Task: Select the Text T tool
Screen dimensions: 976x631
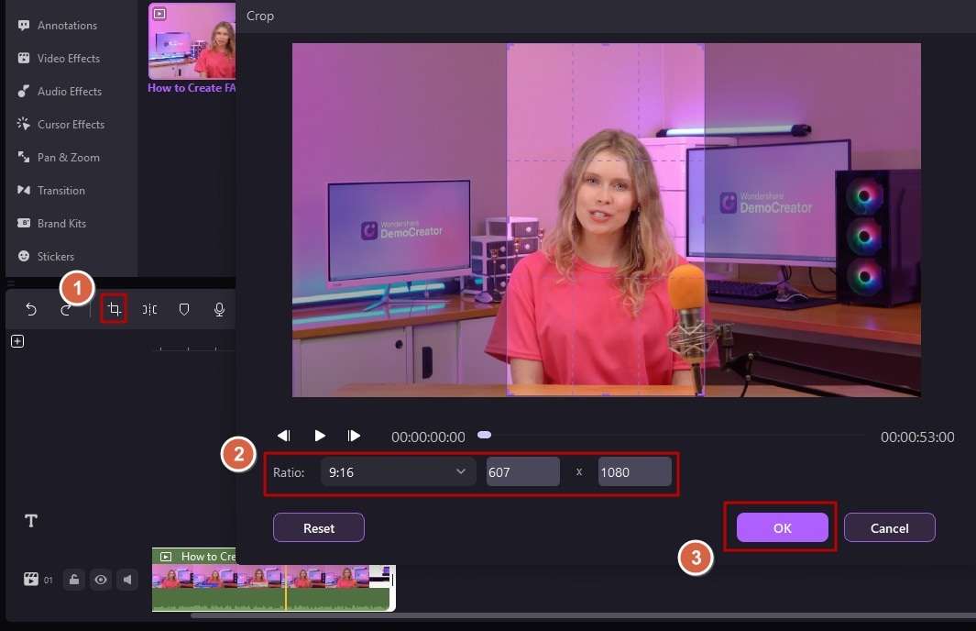Action: tap(31, 521)
